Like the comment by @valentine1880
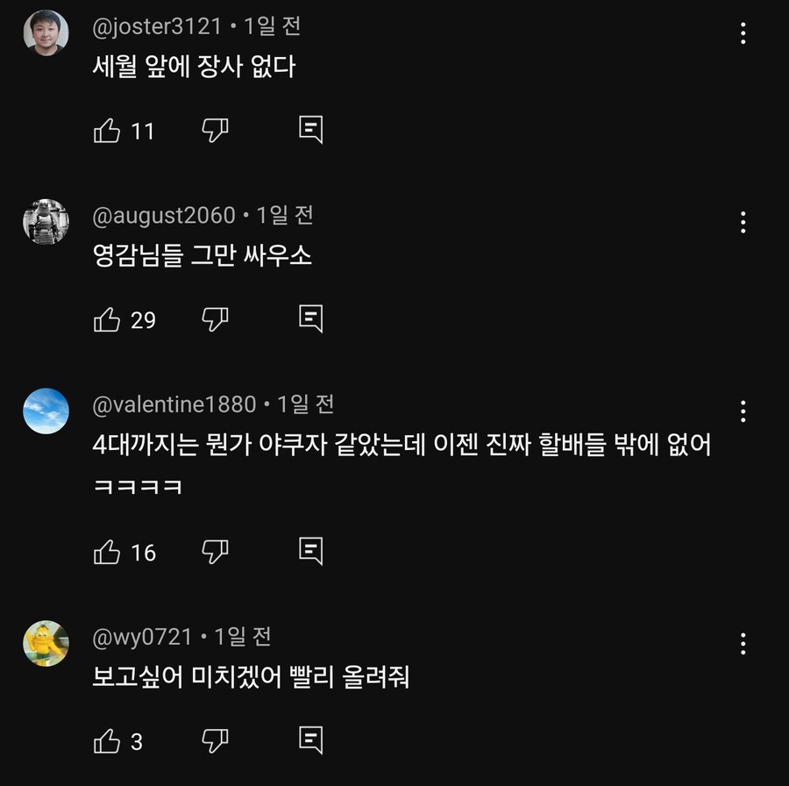The width and height of the screenshot is (789, 786). [107, 552]
